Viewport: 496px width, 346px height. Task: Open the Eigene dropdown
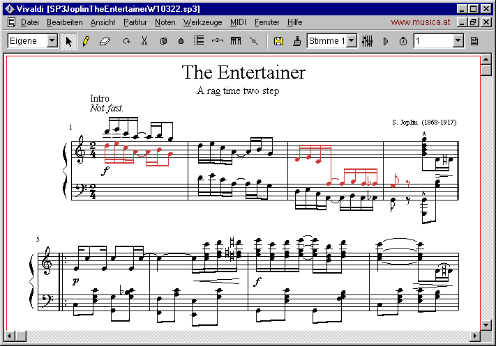coord(52,41)
